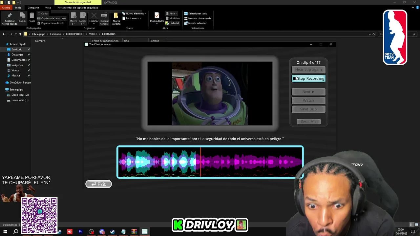
Task: Click the Reset Mic button
Action: [308, 122]
